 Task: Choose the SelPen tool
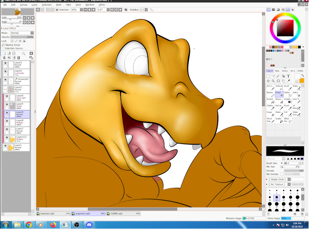click(x=288, y=94)
